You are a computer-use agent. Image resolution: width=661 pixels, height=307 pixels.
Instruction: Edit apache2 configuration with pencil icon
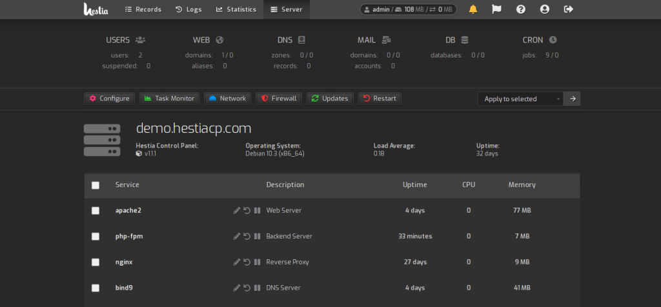click(236, 210)
